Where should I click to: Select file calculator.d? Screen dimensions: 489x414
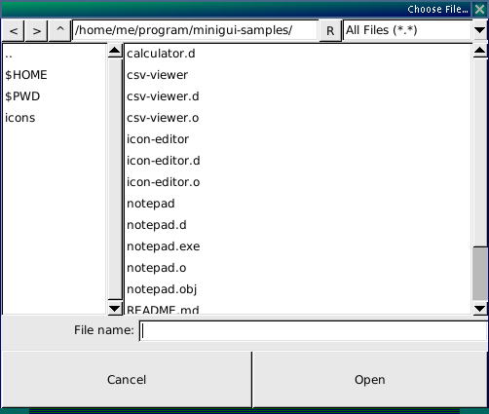[x=298, y=54]
